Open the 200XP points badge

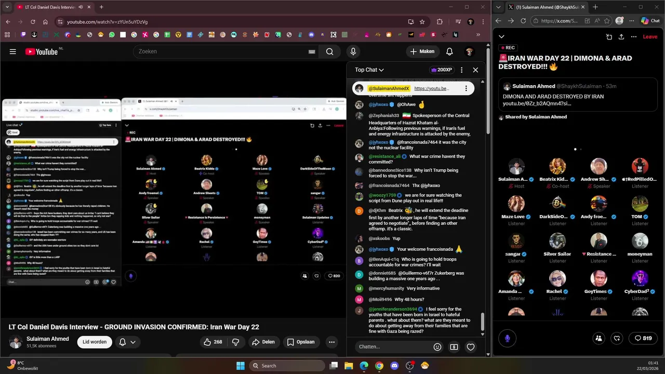pos(442,70)
